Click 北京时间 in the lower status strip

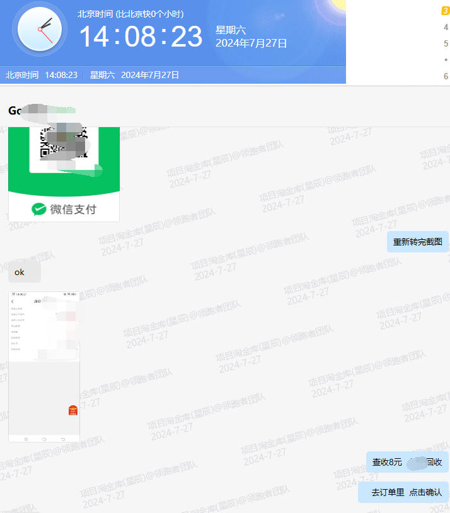point(22,75)
